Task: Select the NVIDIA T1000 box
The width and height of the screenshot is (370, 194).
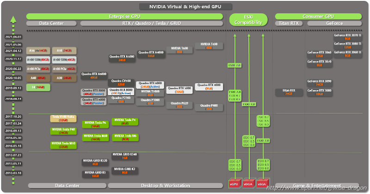Action: click(150, 93)
